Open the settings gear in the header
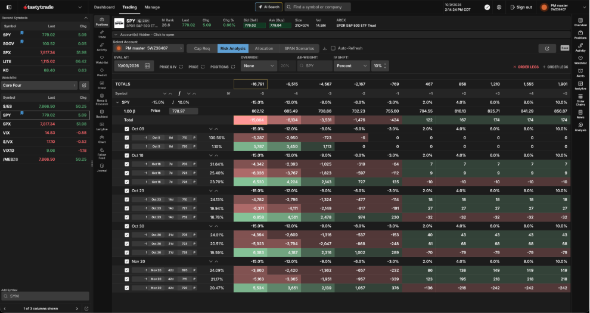 [499, 7]
